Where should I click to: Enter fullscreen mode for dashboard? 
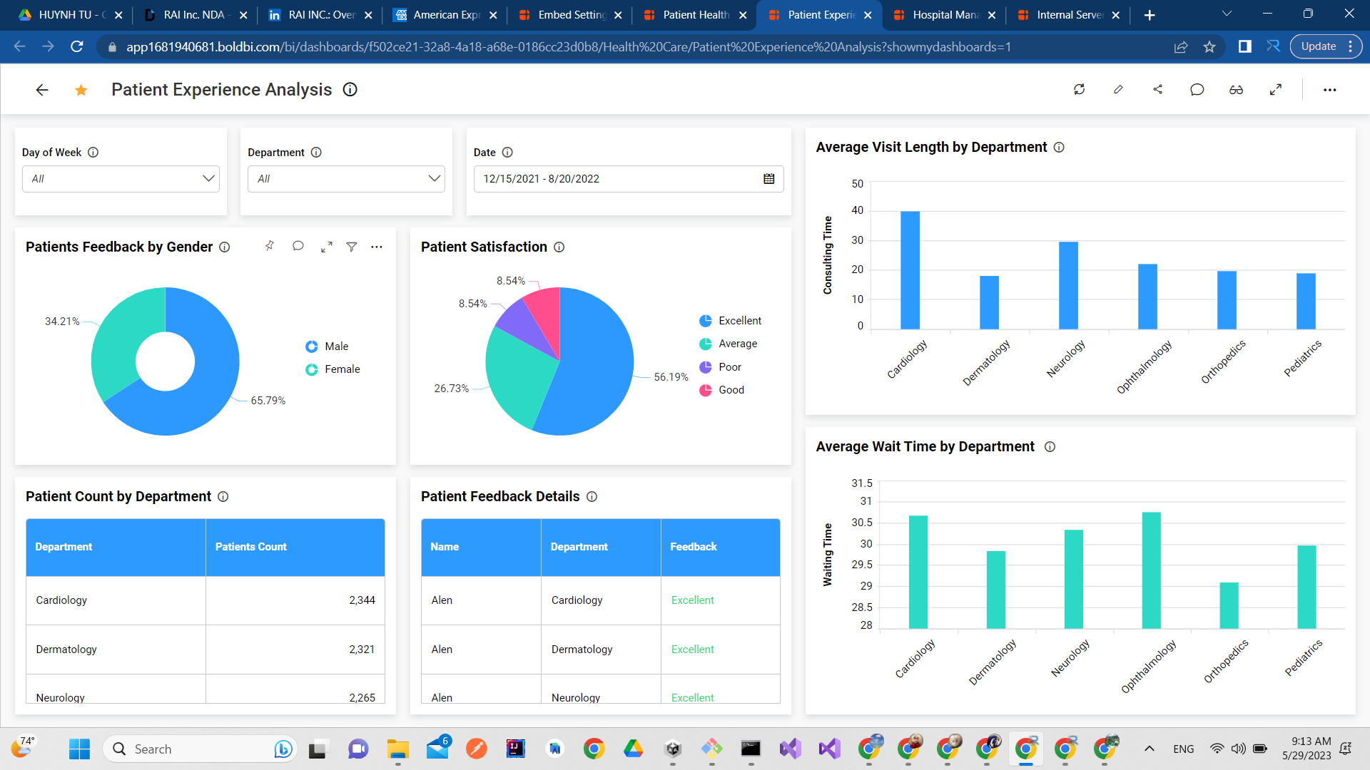[x=1276, y=89]
